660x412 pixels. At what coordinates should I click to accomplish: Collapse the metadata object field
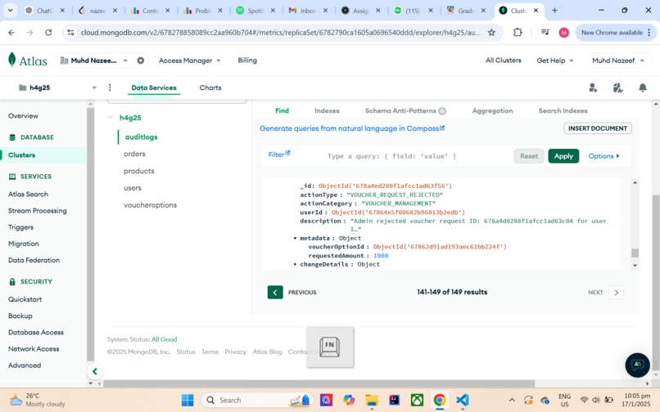pos(295,239)
